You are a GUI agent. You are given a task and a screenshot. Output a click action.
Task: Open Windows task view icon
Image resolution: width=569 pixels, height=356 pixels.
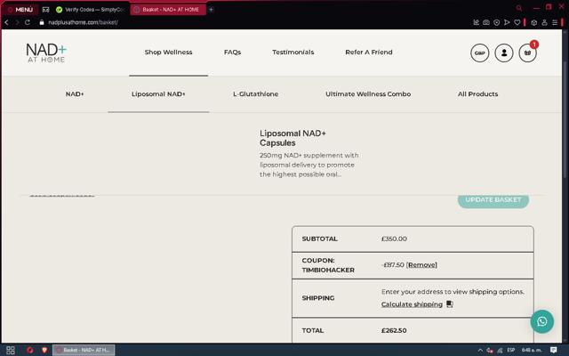click(x=11, y=350)
